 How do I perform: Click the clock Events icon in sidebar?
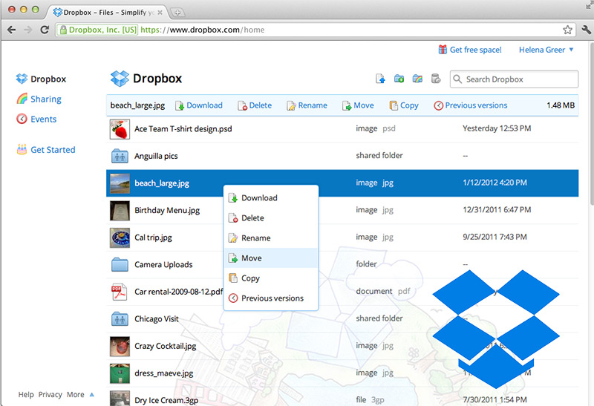(22, 119)
